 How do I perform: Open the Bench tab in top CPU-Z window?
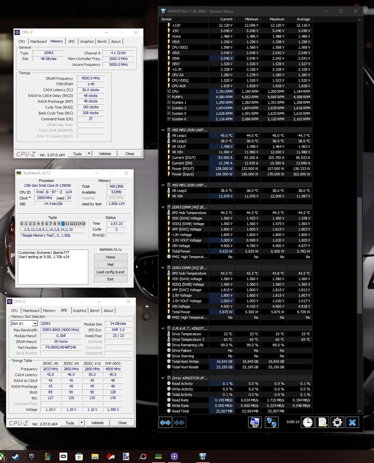pos(102,41)
